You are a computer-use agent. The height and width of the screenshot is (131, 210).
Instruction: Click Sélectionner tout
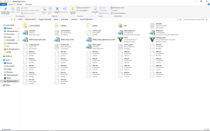pyautogui.click(x=117, y=8)
